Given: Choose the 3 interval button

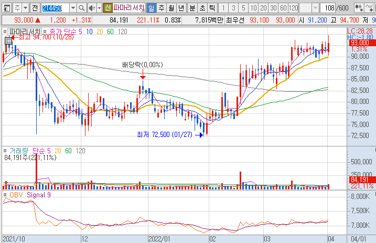Looking at the screenshot, I should 233,8.
